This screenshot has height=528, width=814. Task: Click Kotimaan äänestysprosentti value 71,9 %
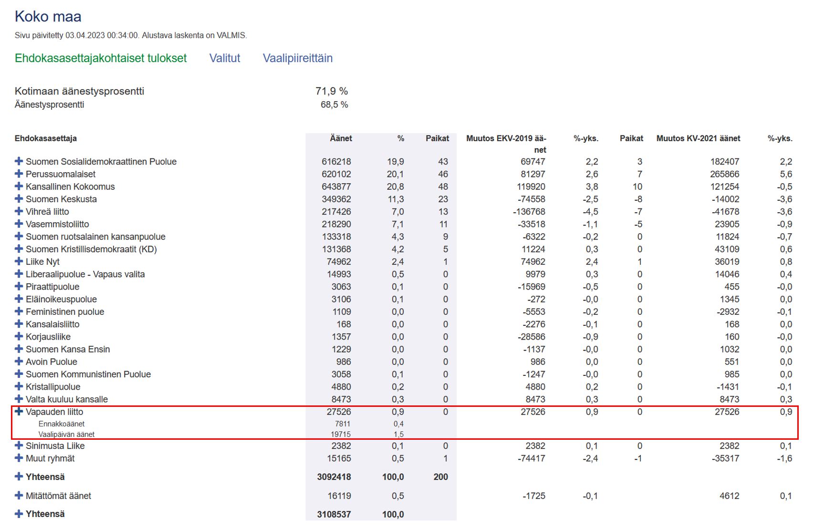pyautogui.click(x=332, y=91)
